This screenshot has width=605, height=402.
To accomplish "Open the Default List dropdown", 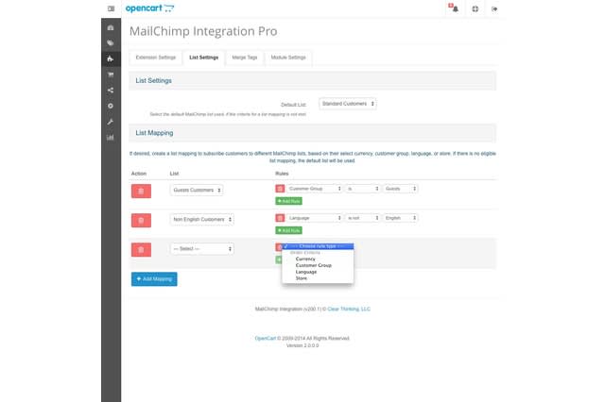I will click(348, 103).
